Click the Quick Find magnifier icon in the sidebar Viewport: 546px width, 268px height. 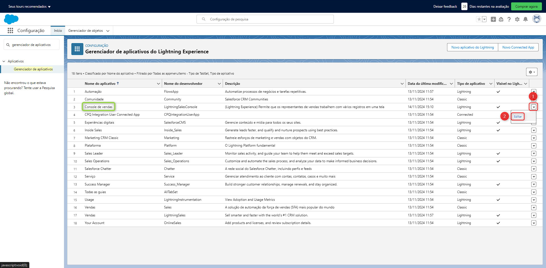pos(8,45)
